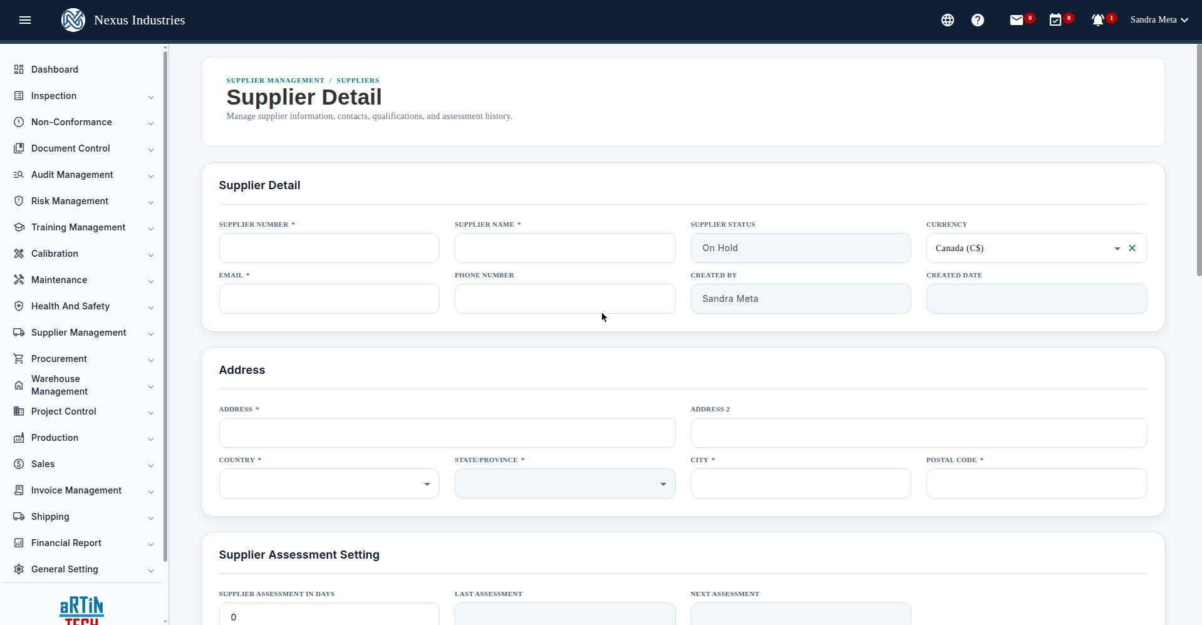Image resolution: width=1202 pixels, height=625 pixels.
Task: Open the Country dropdown
Action: click(x=329, y=483)
